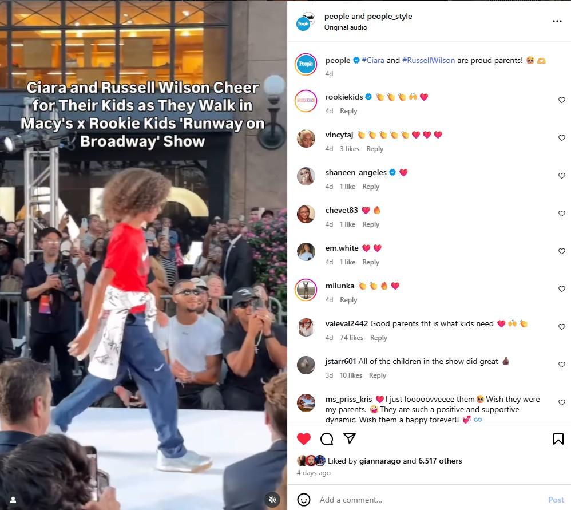Viewport: 571px width, 510px height.
Task: View 6,517 others who liked the post
Action: 440,461
